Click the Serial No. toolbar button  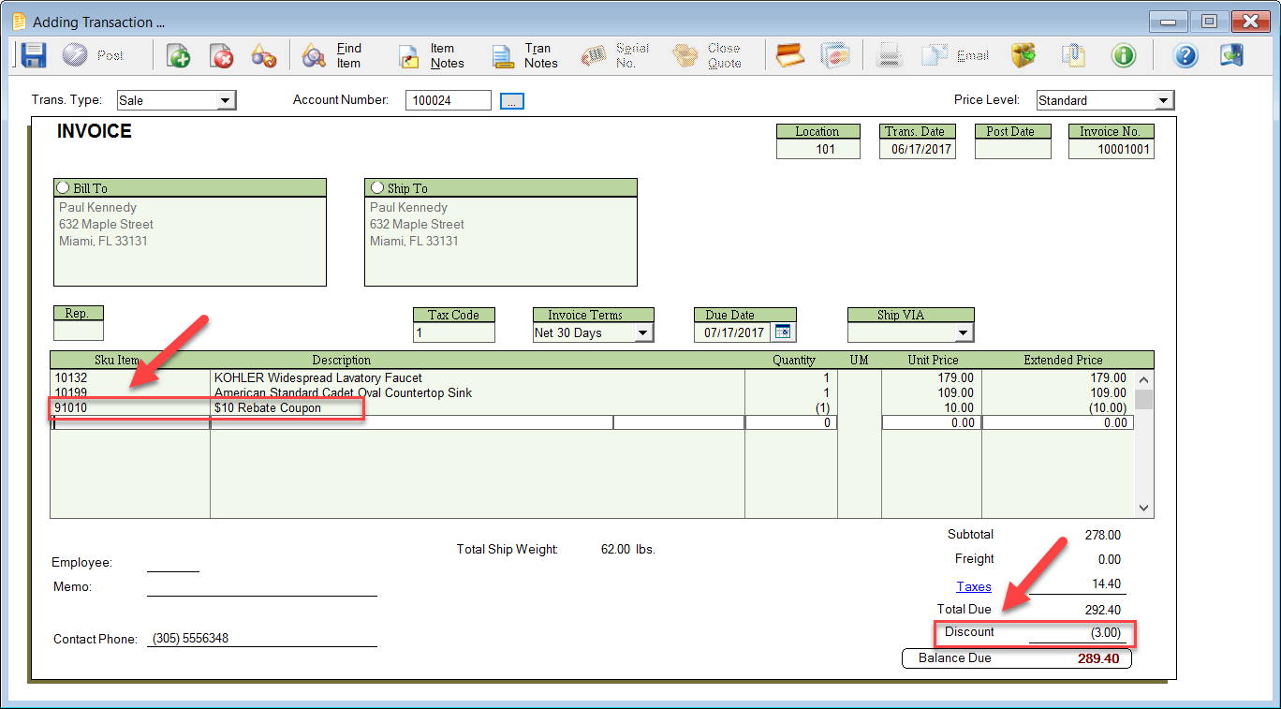coord(615,55)
